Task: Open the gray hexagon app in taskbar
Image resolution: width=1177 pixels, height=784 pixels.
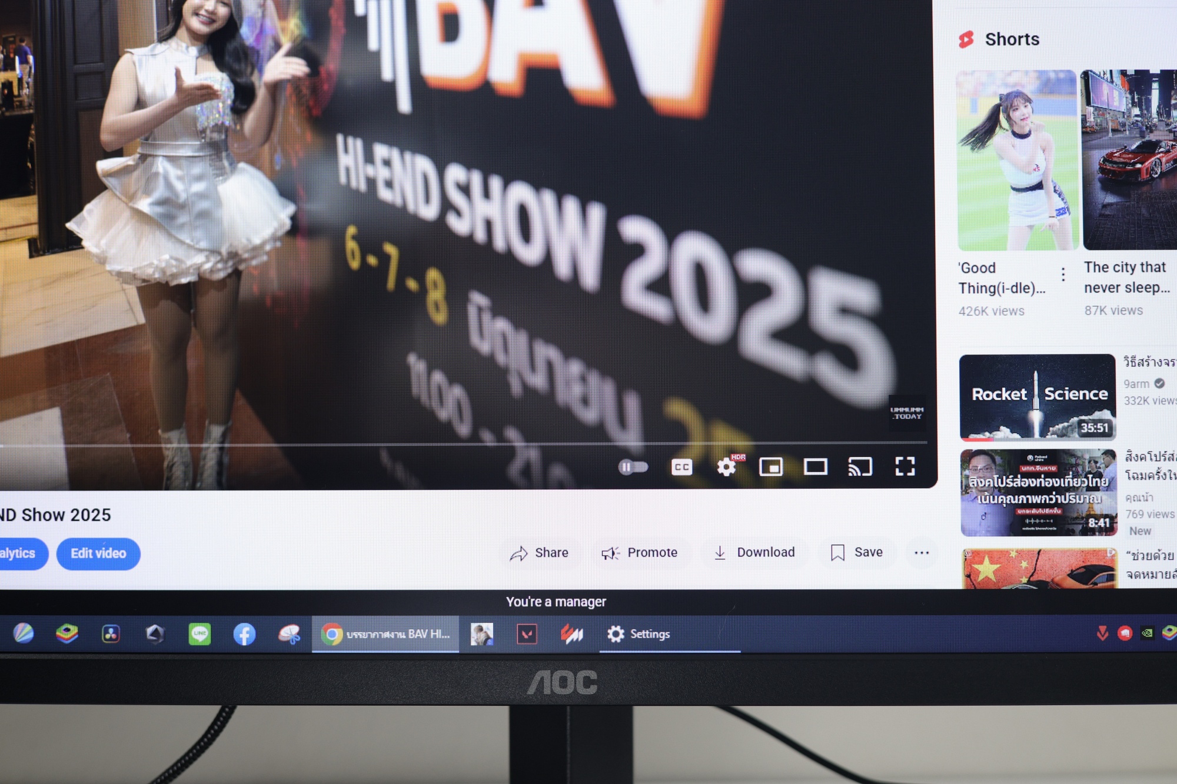Action: [x=155, y=633]
